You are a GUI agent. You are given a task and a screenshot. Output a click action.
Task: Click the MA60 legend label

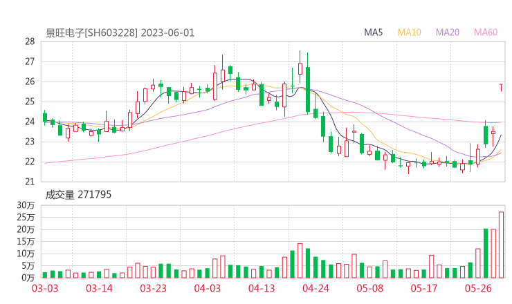pos(486,32)
